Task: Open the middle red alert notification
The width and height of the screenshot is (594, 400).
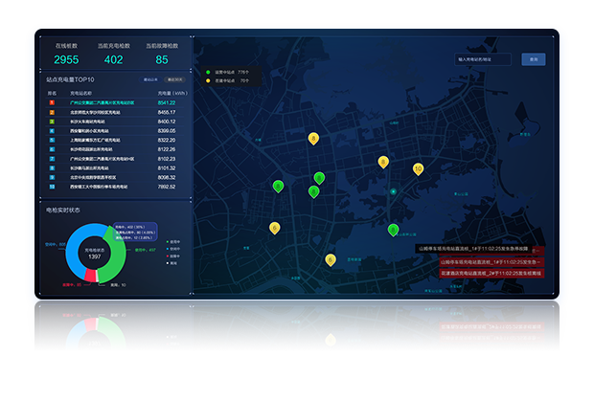Action: point(491,262)
